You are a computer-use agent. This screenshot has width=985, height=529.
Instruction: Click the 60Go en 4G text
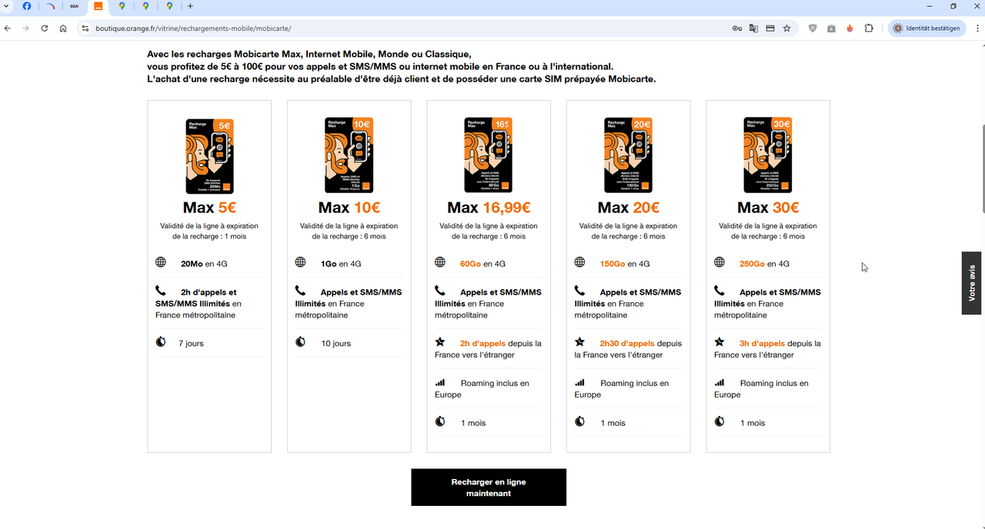tap(482, 264)
